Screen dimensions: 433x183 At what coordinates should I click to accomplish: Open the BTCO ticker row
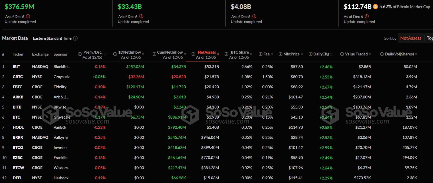[216, 148]
